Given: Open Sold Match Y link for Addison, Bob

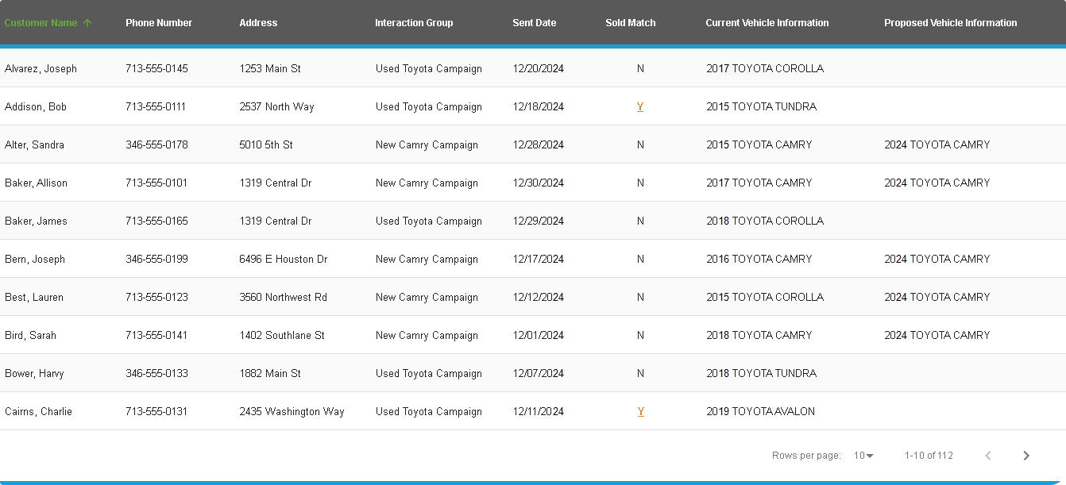Looking at the screenshot, I should point(640,107).
